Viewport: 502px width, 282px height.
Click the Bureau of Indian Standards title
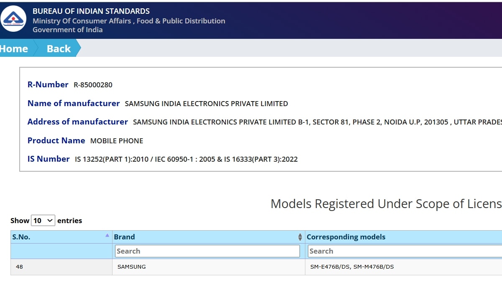coord(91,11)
